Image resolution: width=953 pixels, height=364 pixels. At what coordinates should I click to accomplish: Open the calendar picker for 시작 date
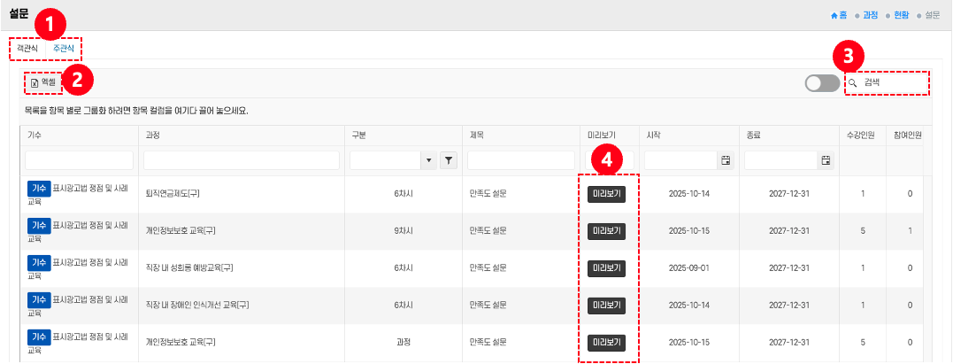[x=726, y=160]
